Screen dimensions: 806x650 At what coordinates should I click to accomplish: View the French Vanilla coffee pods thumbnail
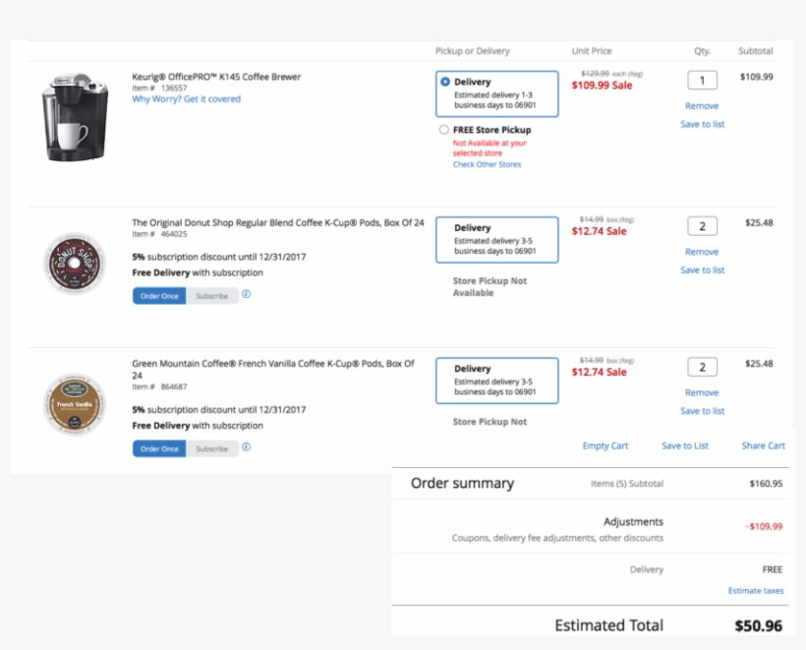pos(72,403)
